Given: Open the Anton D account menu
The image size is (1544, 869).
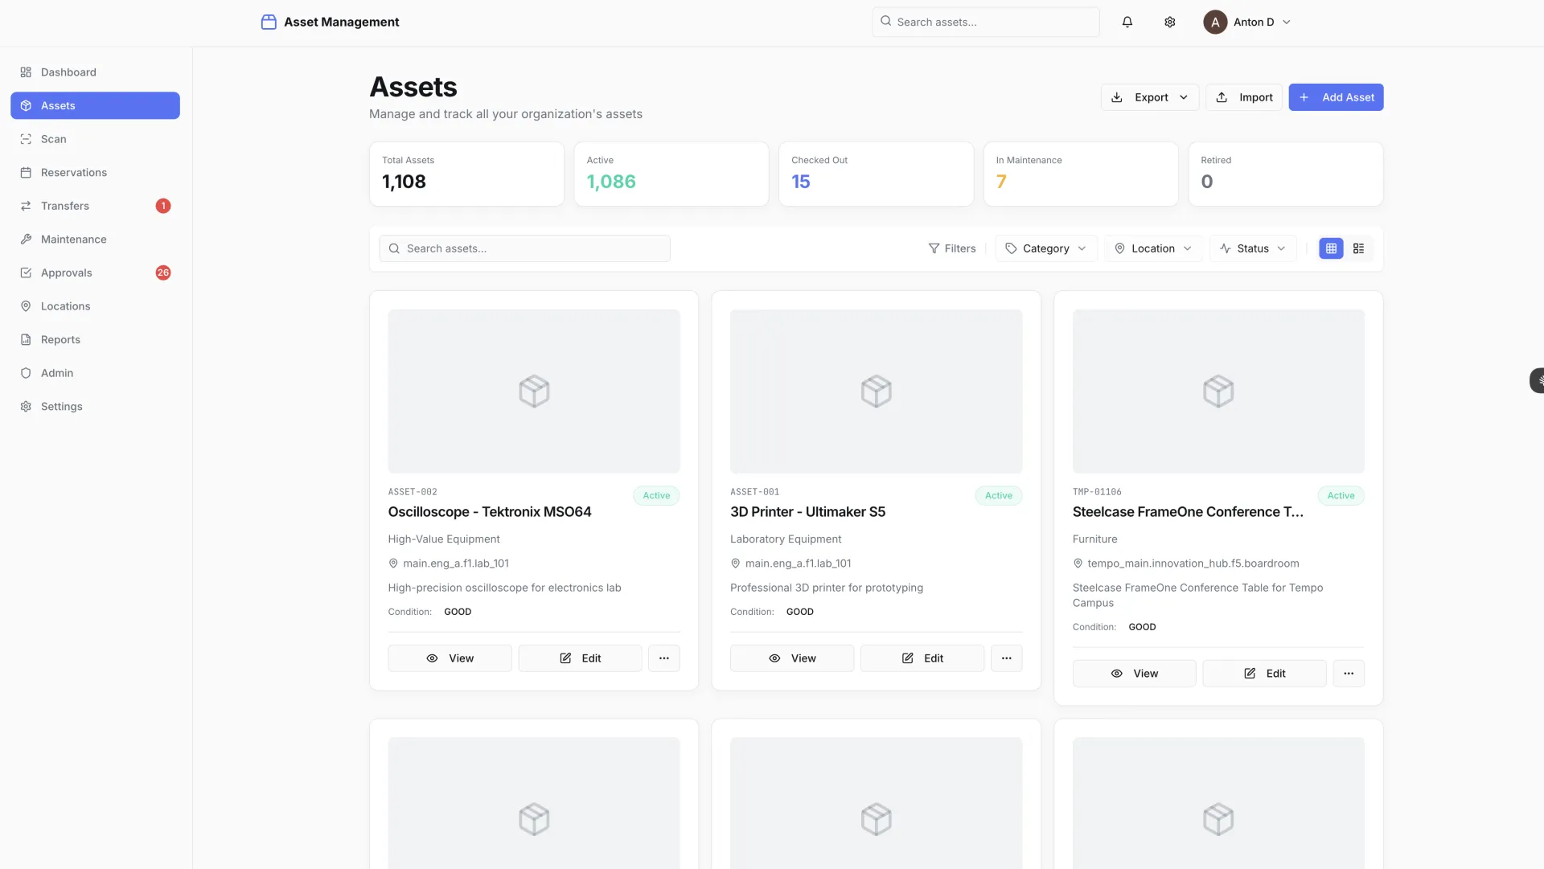Looking at the screenshot, I should pyautogui.click(x=1246, y=22).
